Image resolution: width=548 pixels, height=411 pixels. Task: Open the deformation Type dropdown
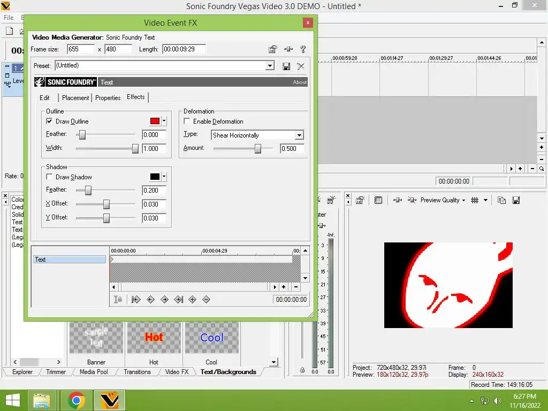299,135
